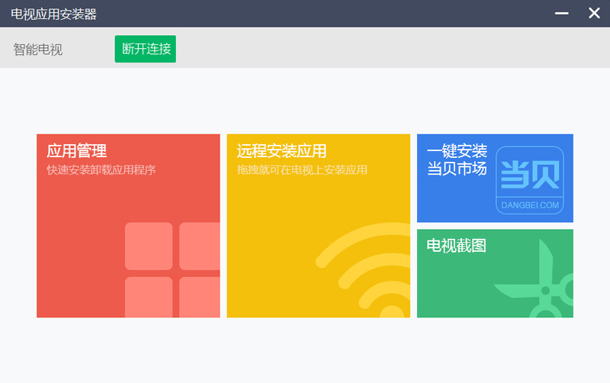
Task: Click the 快速安装卸载应用程序 subtitle
Action: [x=101, y=170]
